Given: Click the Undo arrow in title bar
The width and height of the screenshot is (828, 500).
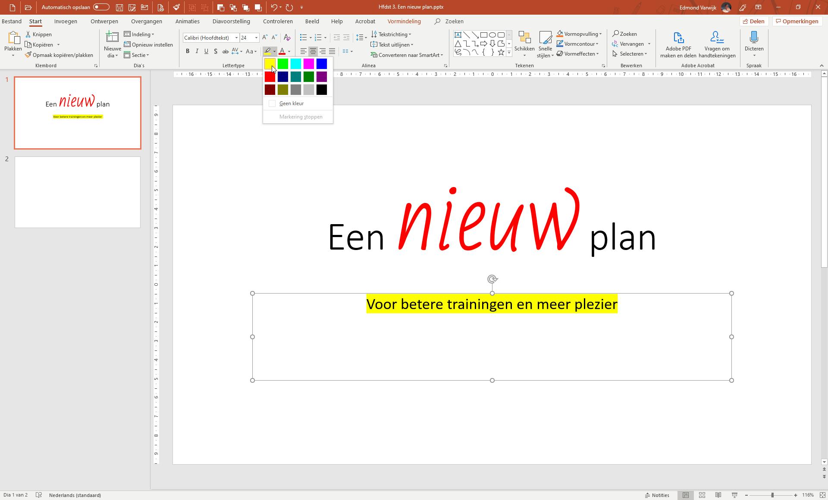Looking at the screenshot, I should pyautogui.click(x=273, y=7).
